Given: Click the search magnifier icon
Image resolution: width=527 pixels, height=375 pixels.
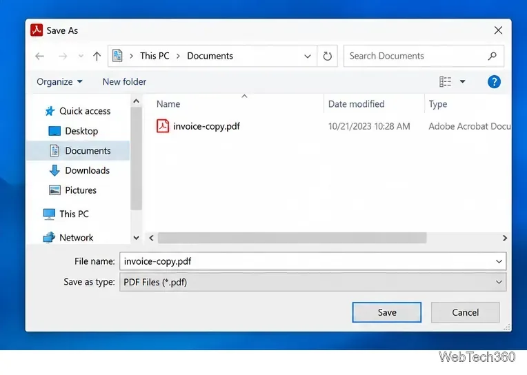Looking at the screenshot, I should [493, 56].
